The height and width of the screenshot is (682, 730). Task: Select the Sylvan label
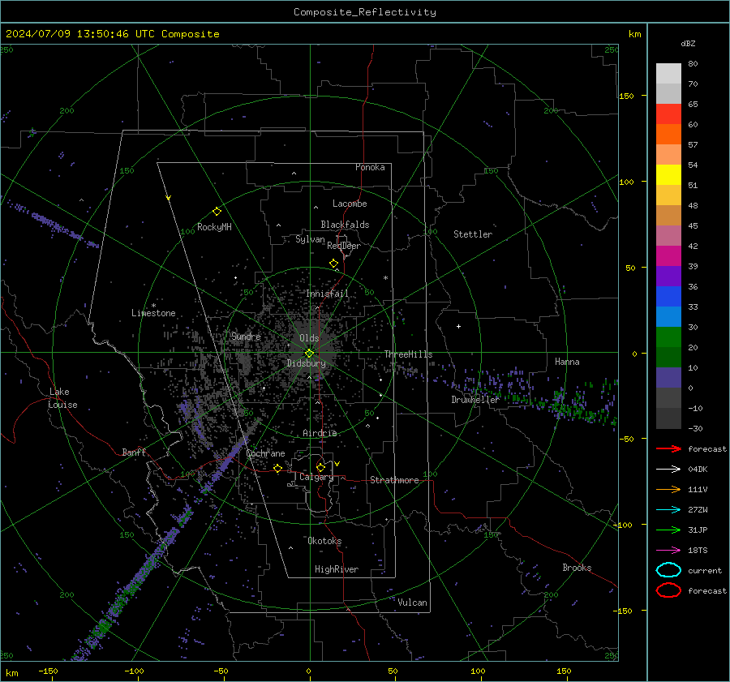click(x=310, y=239)
